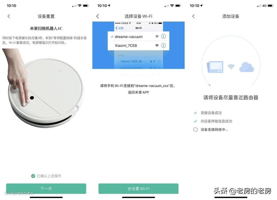Tap info icon beside dreame-vacuum network
Image resolution: width=277 pixels, height=200 pixels.
(x=163, y=36)
